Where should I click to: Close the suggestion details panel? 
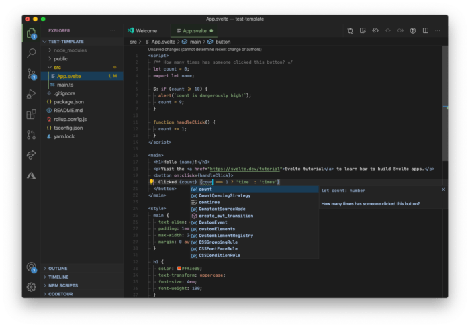pyautogui.click(x=442, y=190)
